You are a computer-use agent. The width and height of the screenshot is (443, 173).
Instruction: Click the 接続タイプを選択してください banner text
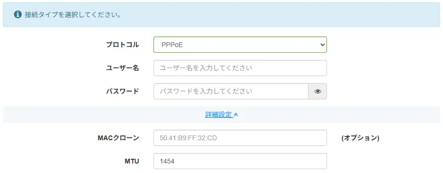(73, 15)
